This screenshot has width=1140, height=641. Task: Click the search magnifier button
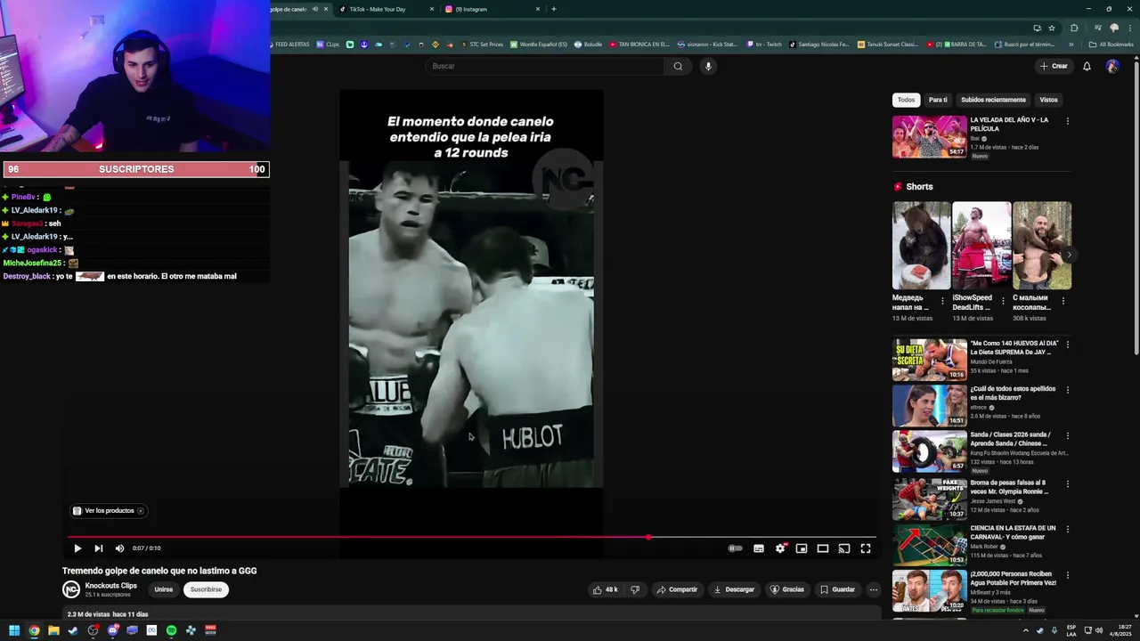tap(678, 66)
